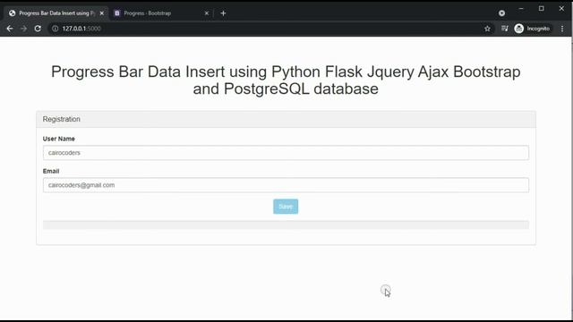Click the User Name label
This screenshot has width=573, height=322.
[x=59, y=139]
